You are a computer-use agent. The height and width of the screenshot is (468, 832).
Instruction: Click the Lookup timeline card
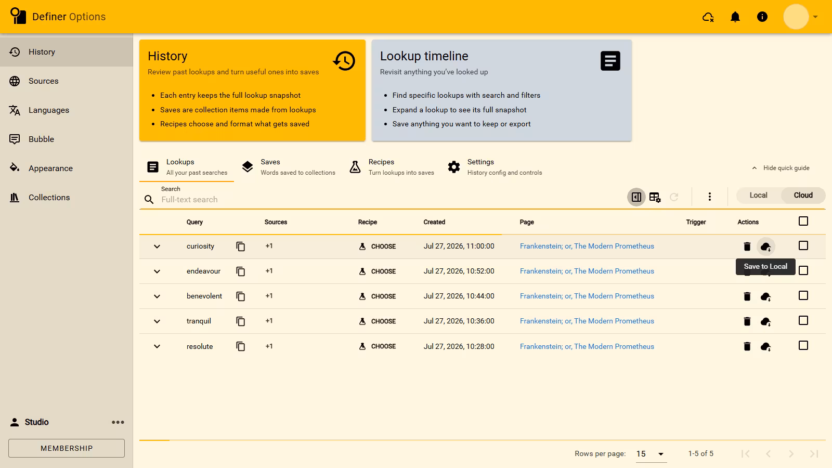click(502, 90)
